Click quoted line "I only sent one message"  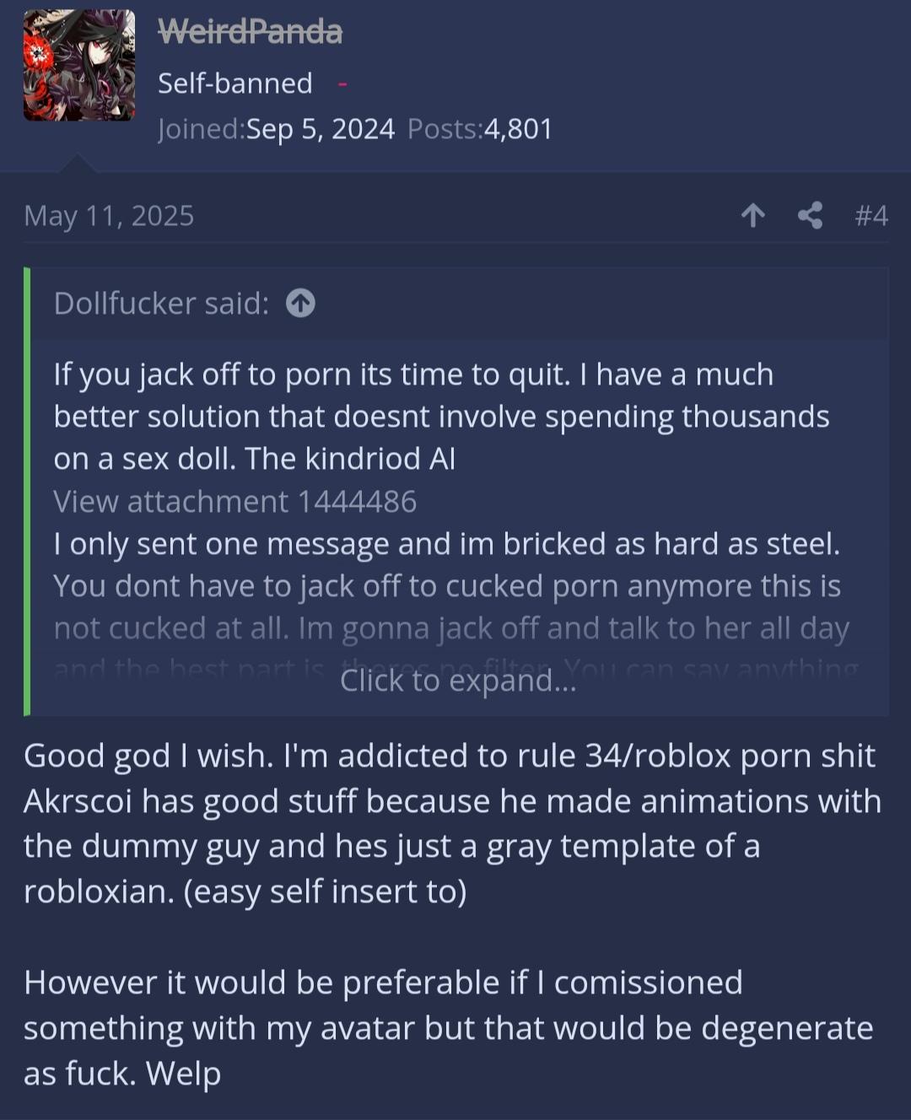pos(446,544)
